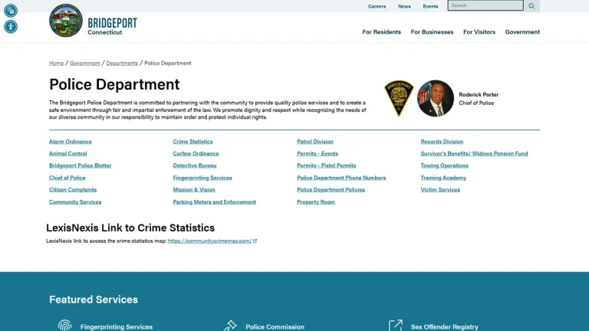Open the Chief of Police link
589x331 pixels.
[67, 178]
